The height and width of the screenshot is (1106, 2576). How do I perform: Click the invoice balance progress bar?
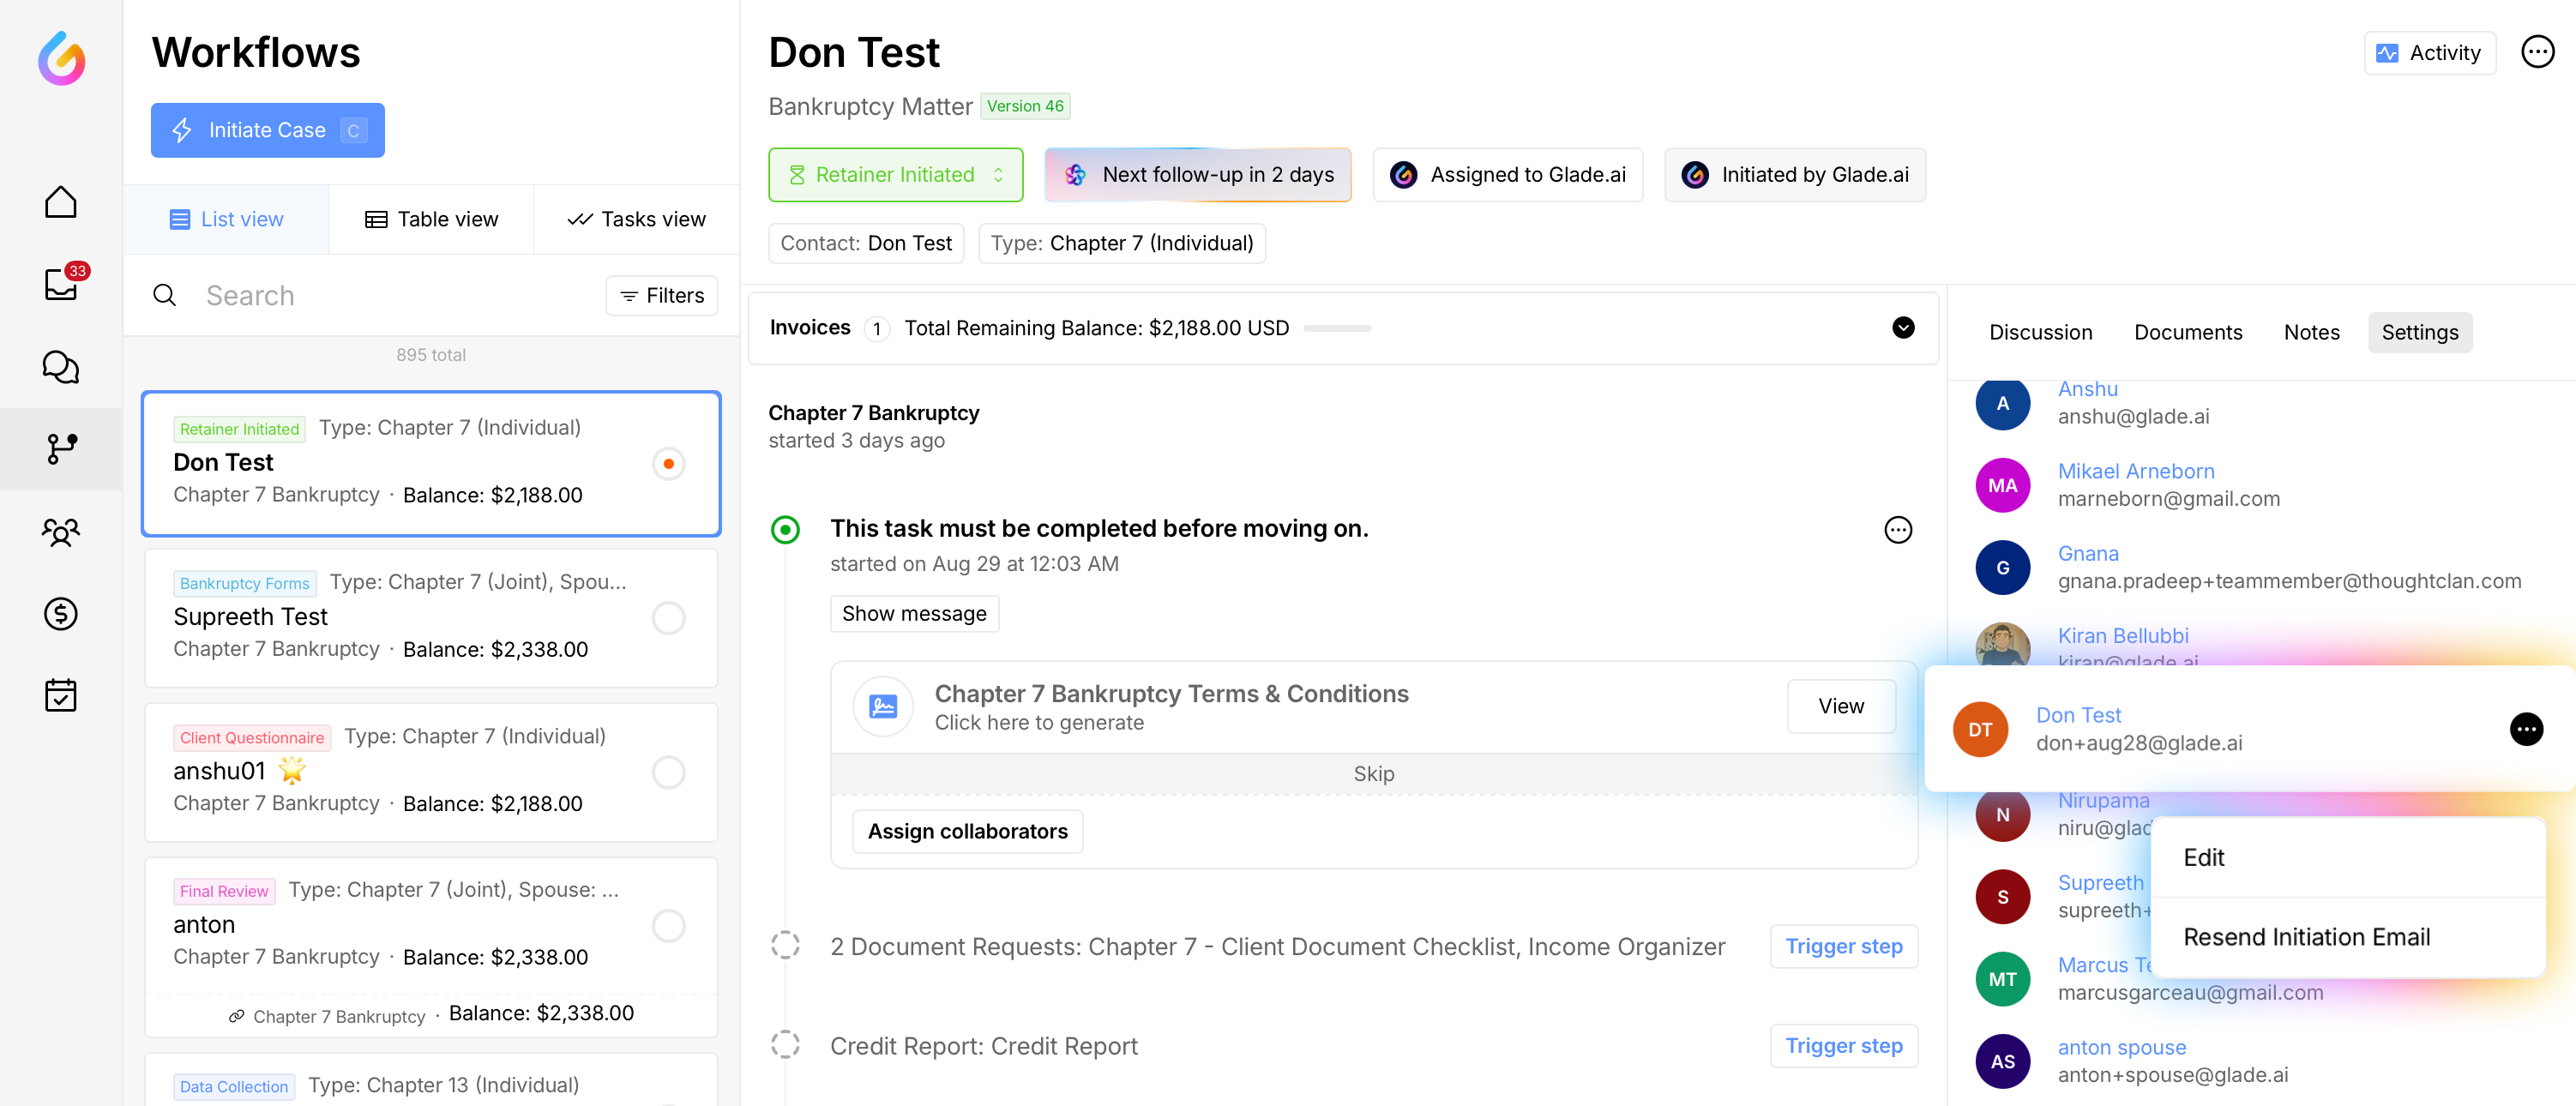pyautogui.click(x=1337, y=328)
